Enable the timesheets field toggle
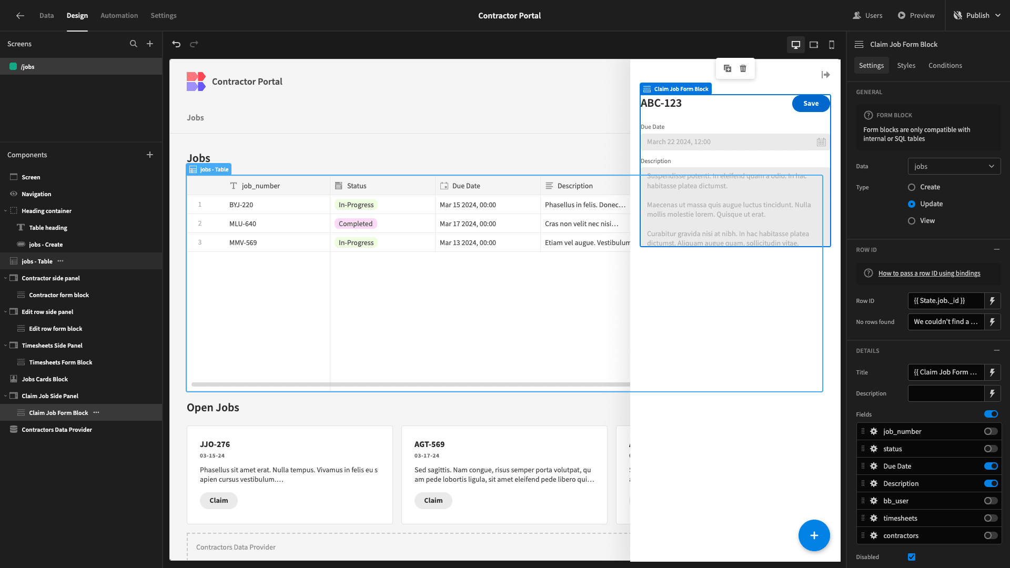 click(991, 518)
